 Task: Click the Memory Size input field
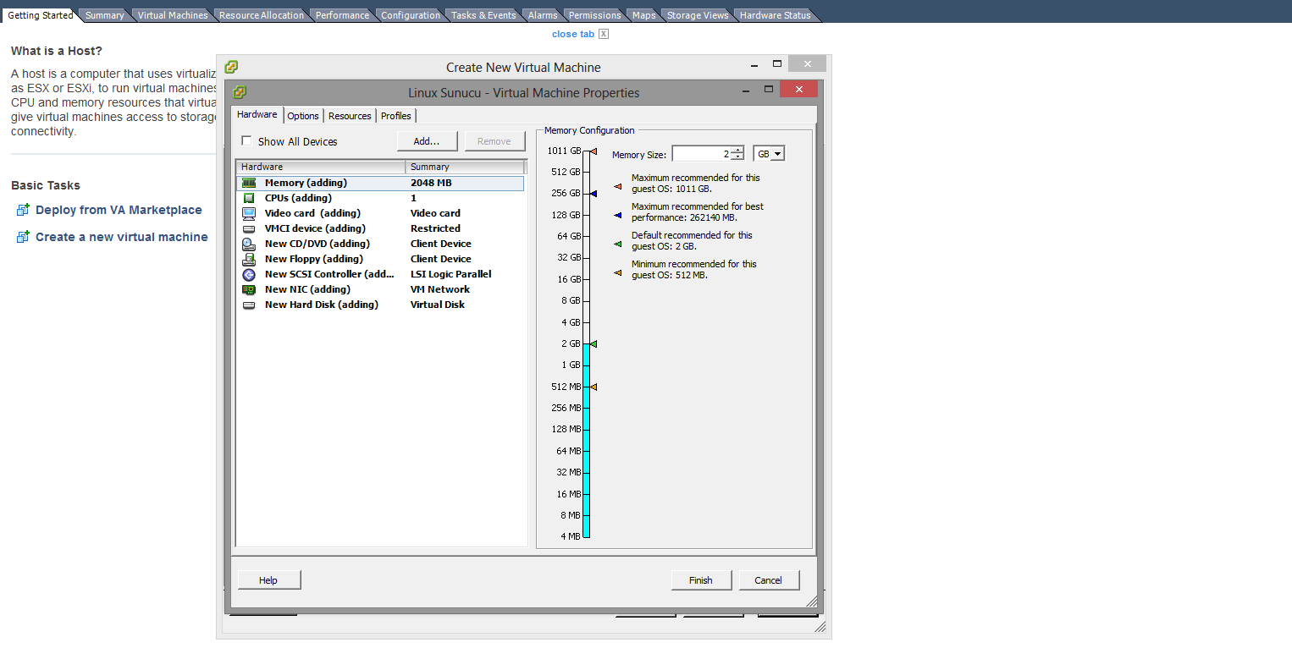click(700, 154)
